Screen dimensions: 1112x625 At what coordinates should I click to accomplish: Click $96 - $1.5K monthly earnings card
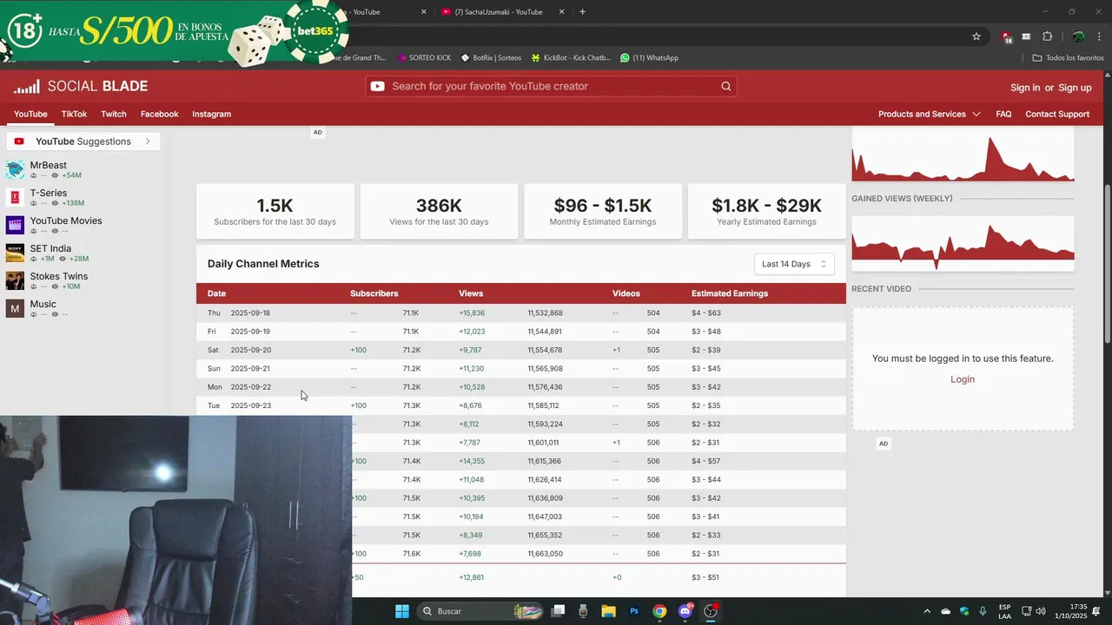pos(603,211)
